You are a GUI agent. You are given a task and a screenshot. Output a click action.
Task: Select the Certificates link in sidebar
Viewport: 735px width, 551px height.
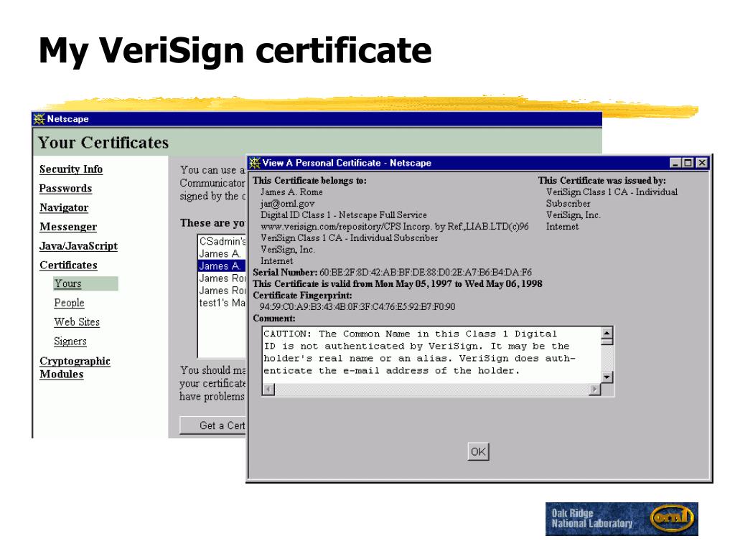68,265
